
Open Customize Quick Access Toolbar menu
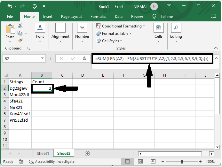[44, 6]
